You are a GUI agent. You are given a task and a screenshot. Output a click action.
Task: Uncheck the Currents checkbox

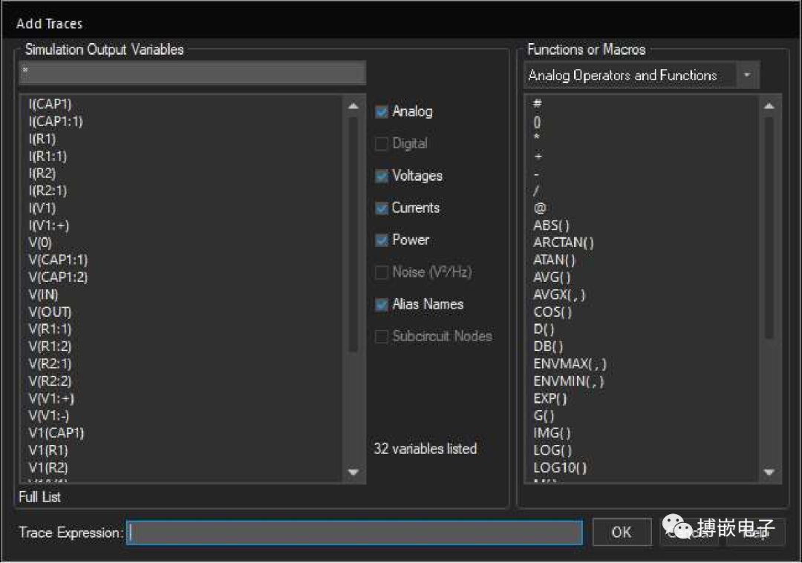click(x=382, y=208)
